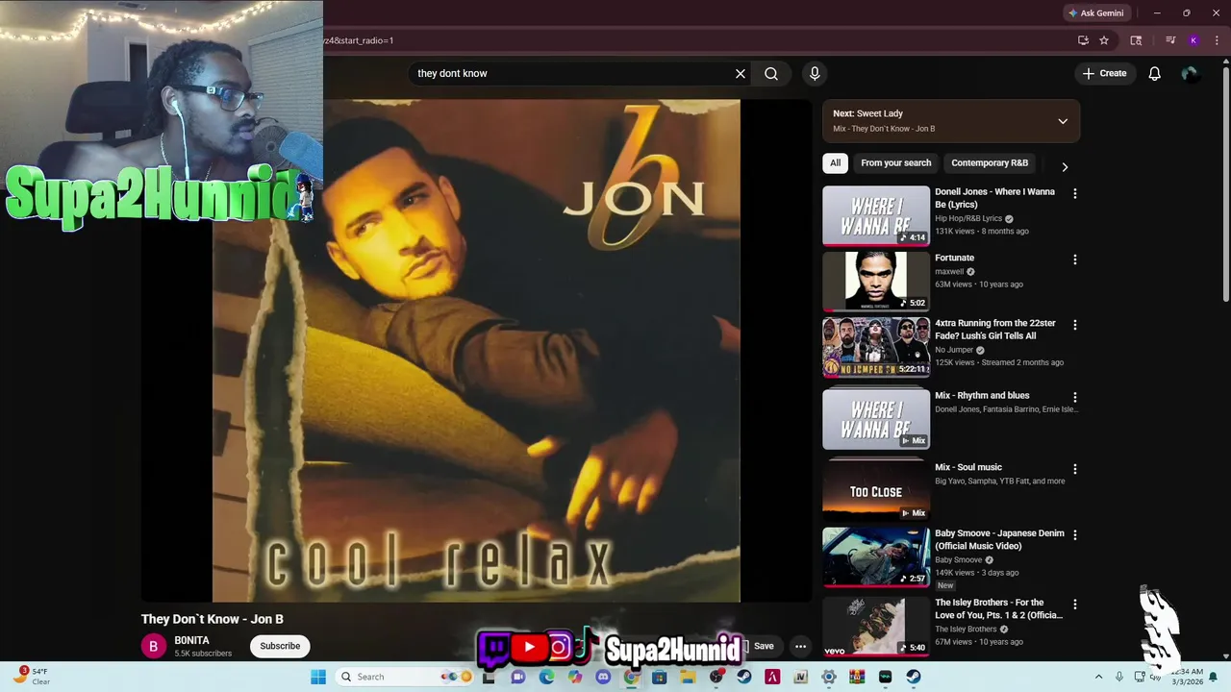Show more filter chips arrow

(1065, 167)
